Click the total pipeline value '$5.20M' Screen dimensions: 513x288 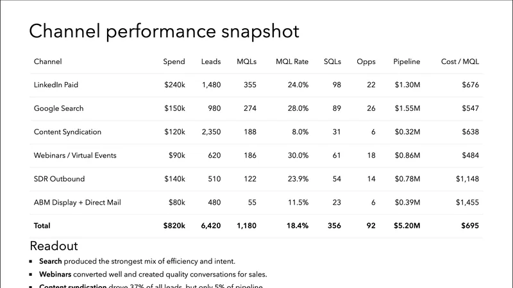pos(407,226)
